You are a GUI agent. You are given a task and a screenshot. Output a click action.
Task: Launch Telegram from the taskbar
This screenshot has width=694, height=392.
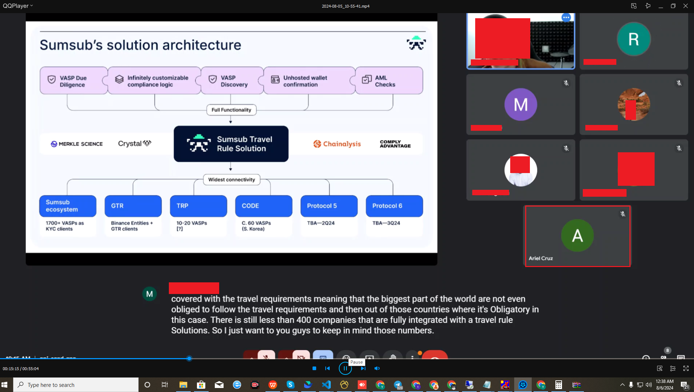click(x=398, y=385)
